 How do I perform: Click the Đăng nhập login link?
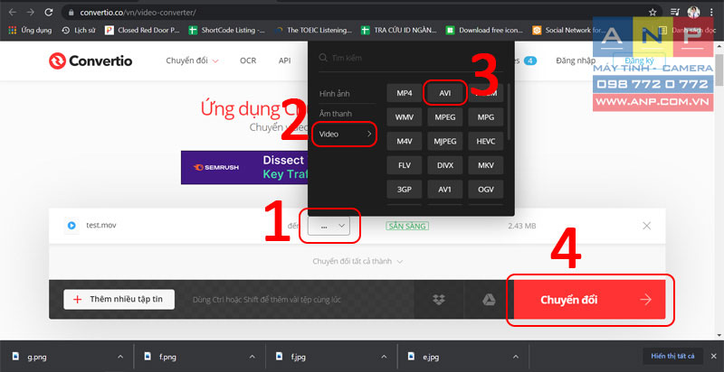point(576,60)
